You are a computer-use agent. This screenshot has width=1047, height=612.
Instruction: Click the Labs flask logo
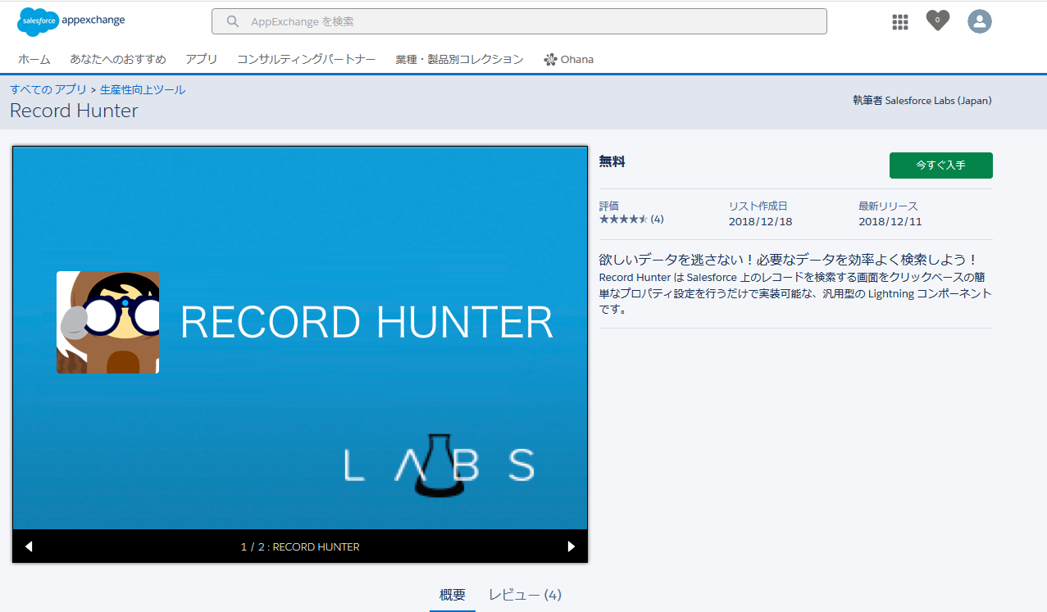tap(439, 465)
